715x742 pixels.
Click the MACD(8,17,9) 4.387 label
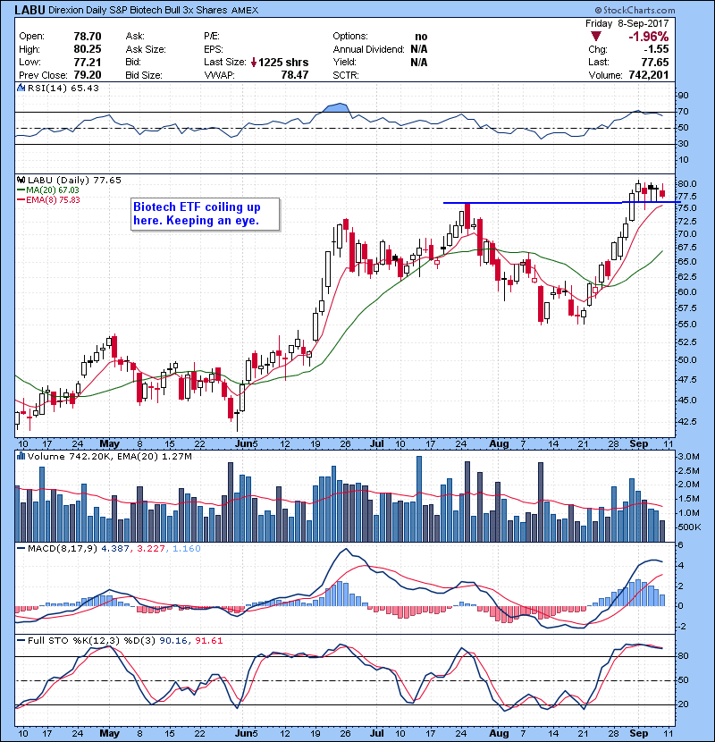pos(73,549)
